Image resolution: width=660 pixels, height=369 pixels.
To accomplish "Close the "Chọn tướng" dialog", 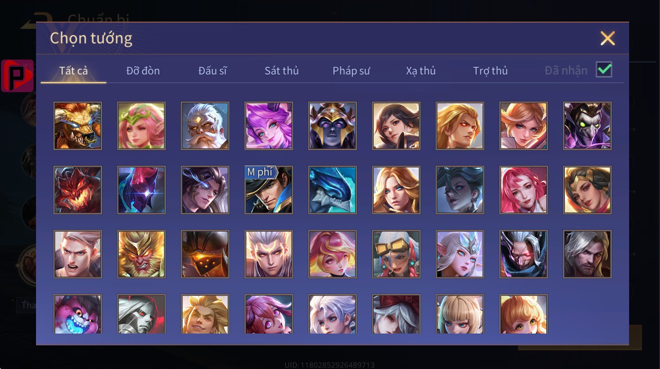I will 607,38.
